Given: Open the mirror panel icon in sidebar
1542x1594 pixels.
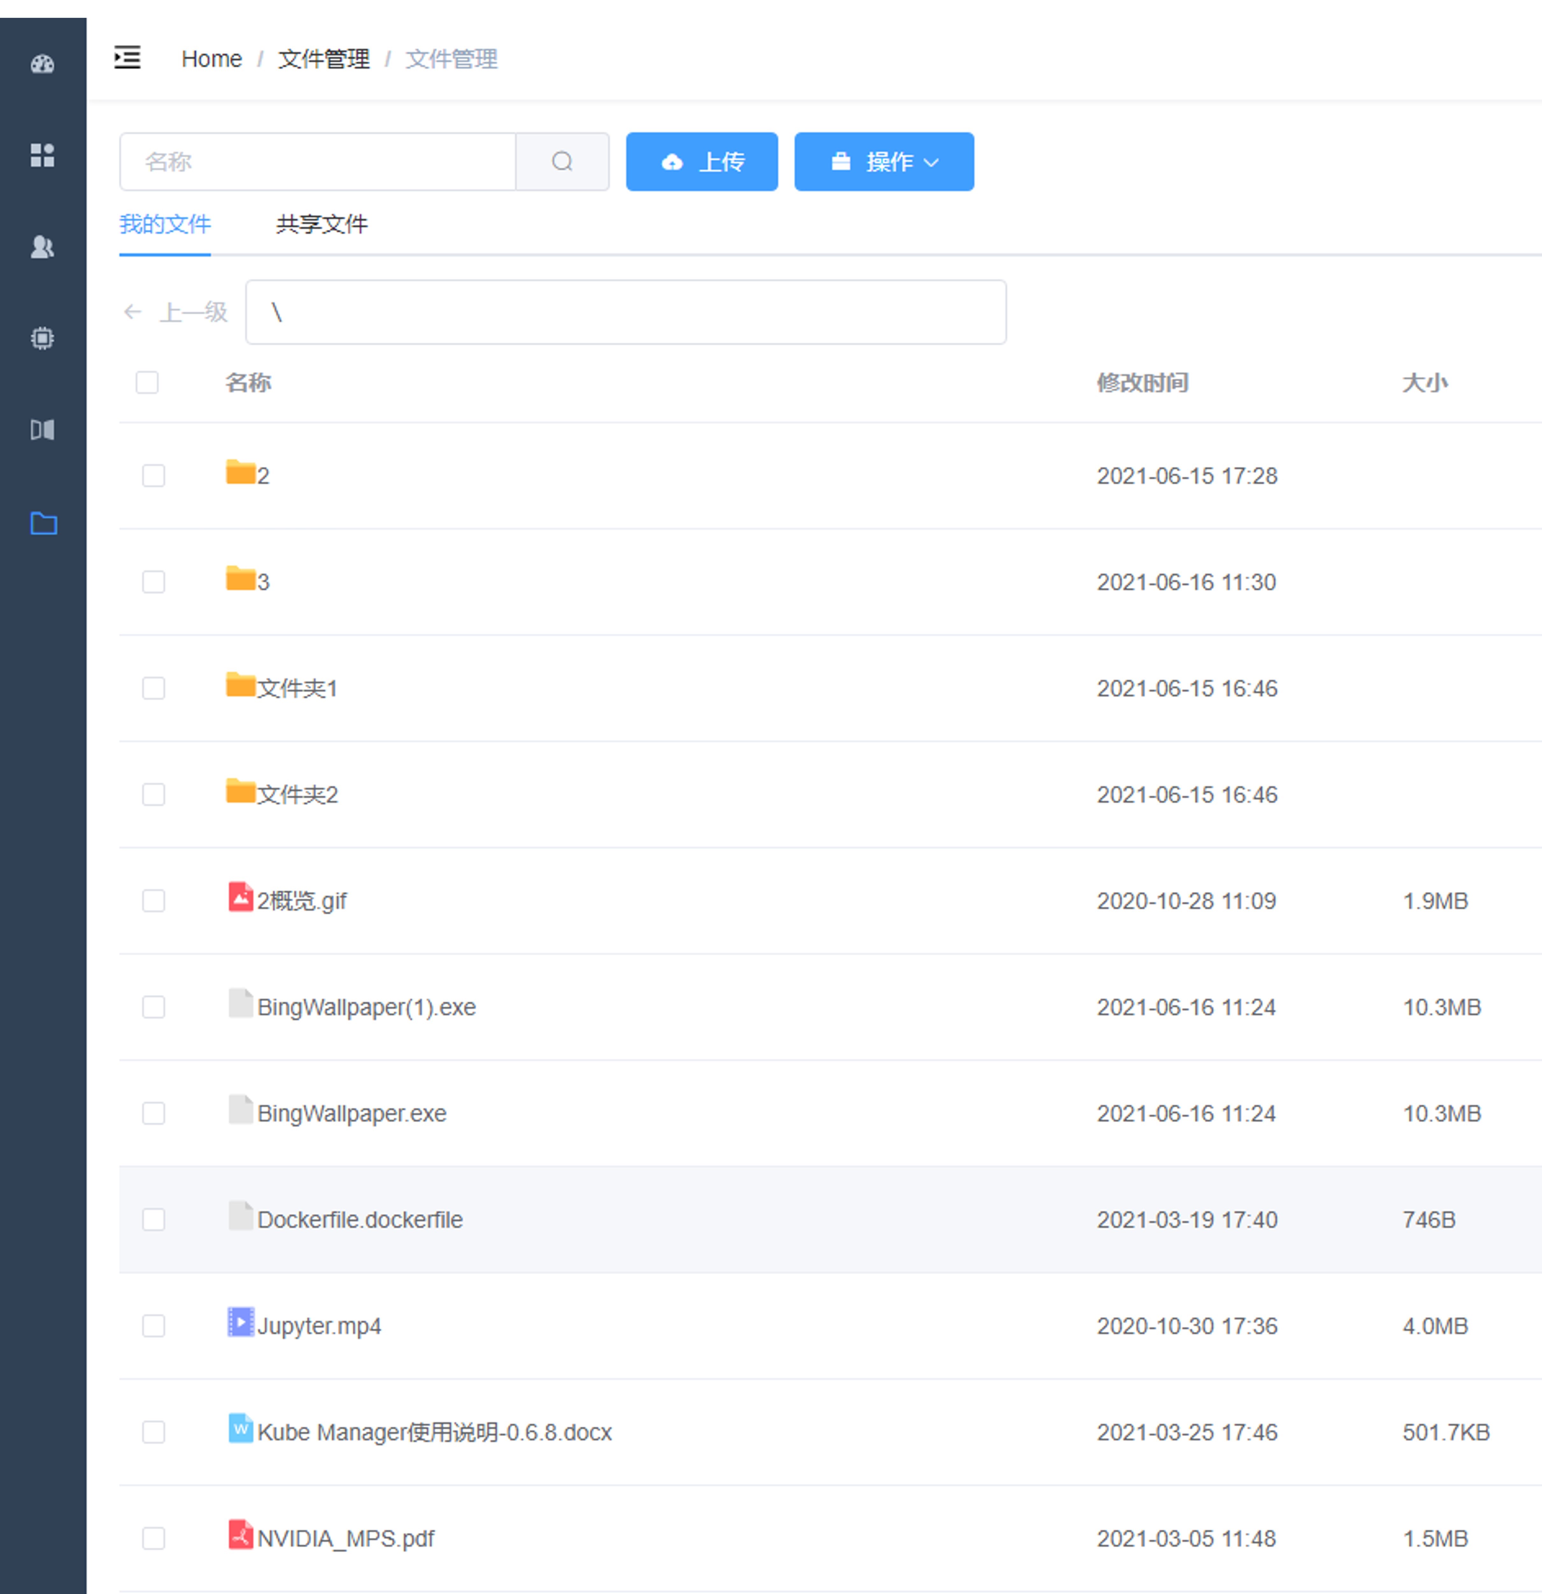Looking at the screenshot, I should (42, 430).
